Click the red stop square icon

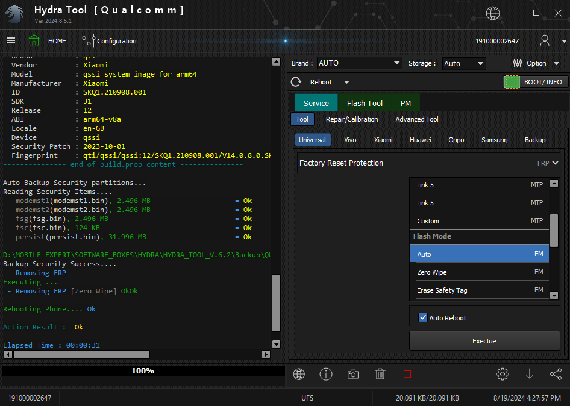(407, 374)
